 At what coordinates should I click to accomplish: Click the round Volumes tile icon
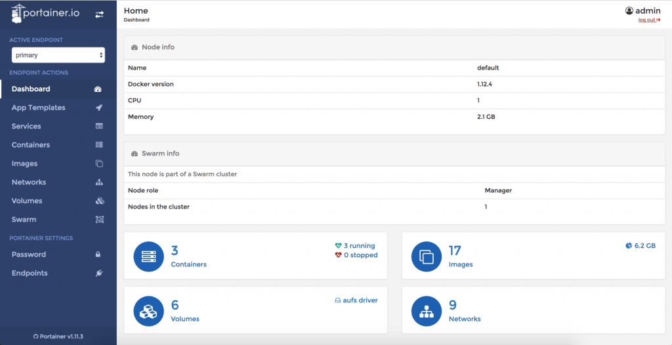148,311
